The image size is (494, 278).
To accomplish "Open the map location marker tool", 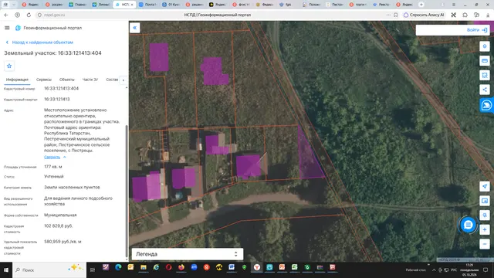I will 485,46.
